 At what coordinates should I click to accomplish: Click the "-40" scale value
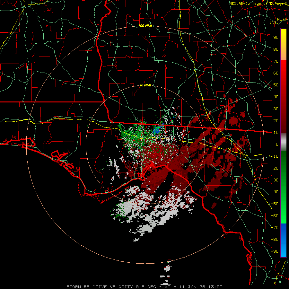[x=275, y=192]
